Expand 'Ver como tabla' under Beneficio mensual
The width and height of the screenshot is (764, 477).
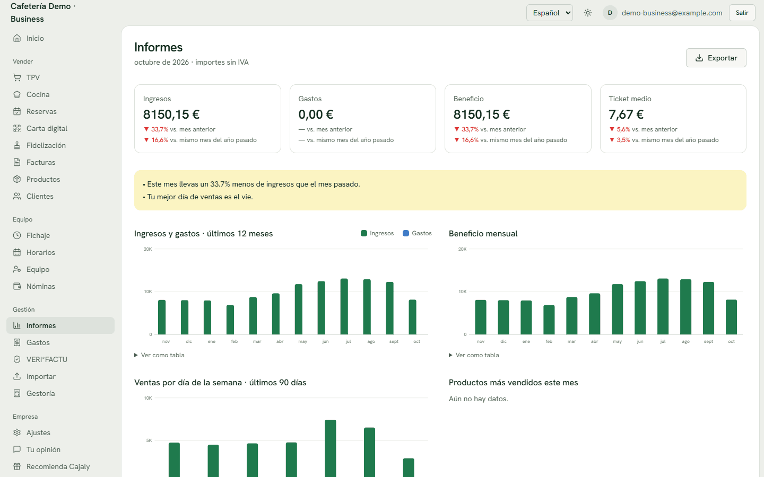click(474, 355)
